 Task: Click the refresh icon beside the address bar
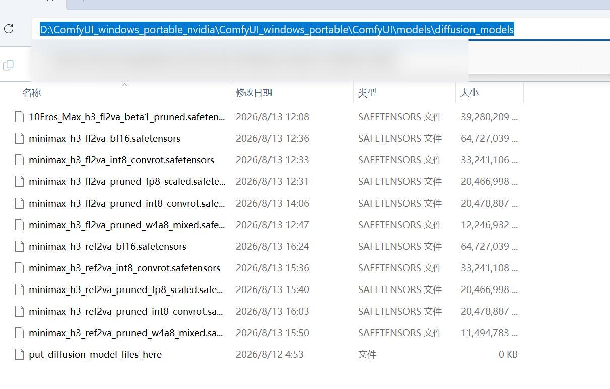point(9,29)
